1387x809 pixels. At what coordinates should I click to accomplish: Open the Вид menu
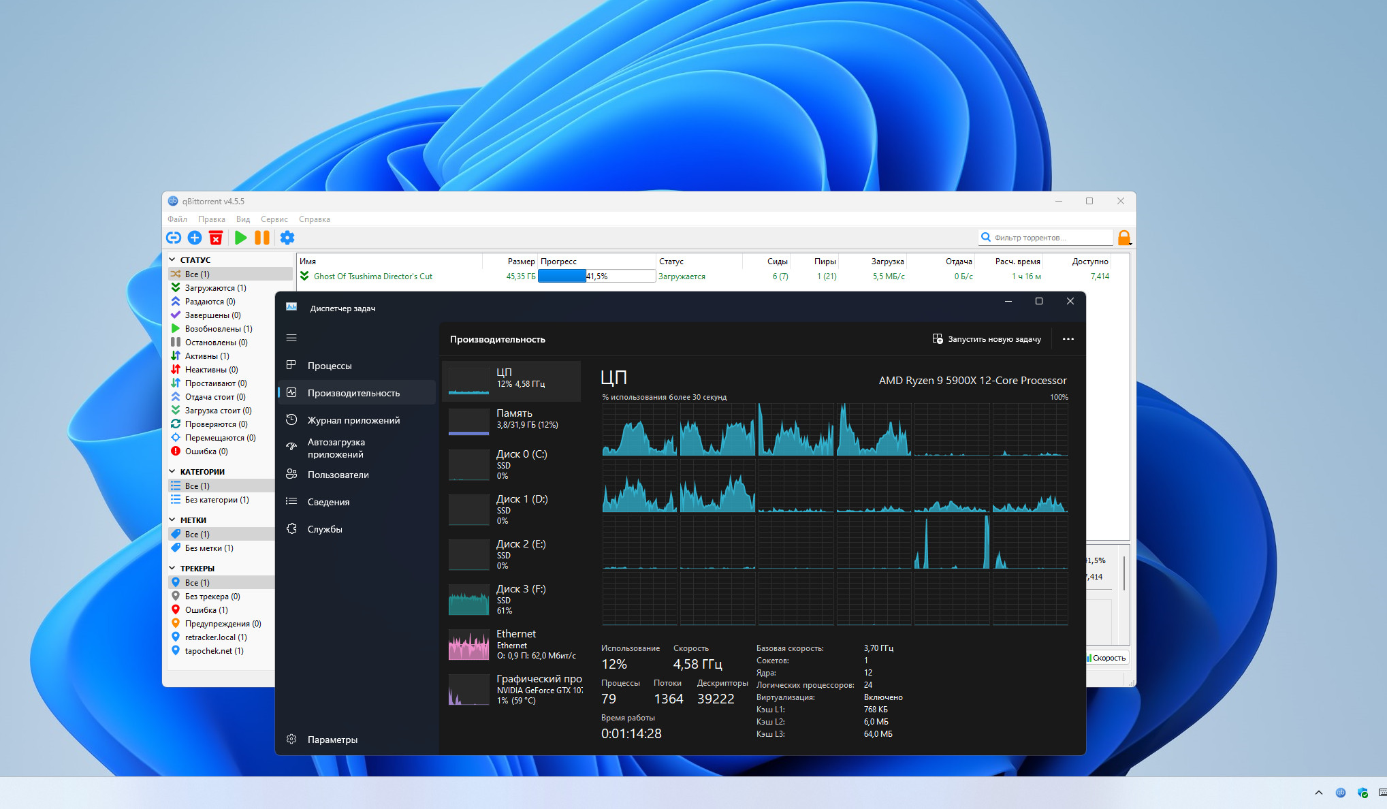243,219
